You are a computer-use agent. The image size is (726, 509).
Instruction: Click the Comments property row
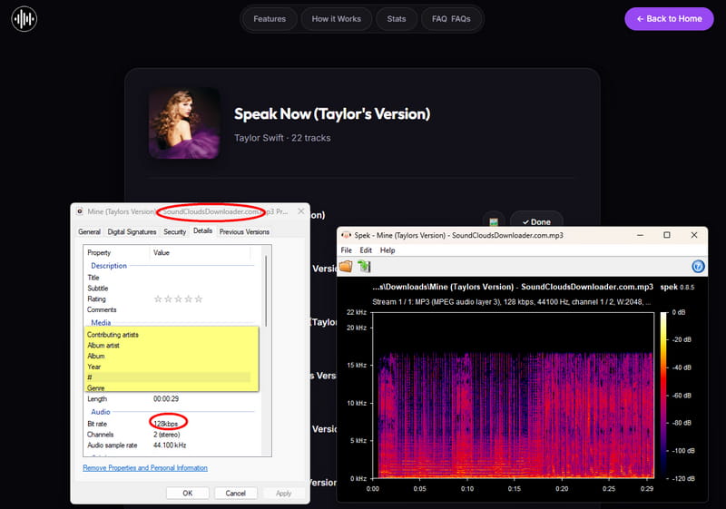169,309
